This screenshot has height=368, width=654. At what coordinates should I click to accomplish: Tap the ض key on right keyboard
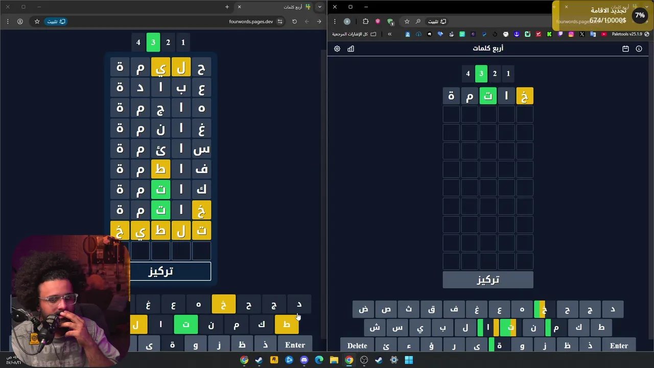point(363,309)
